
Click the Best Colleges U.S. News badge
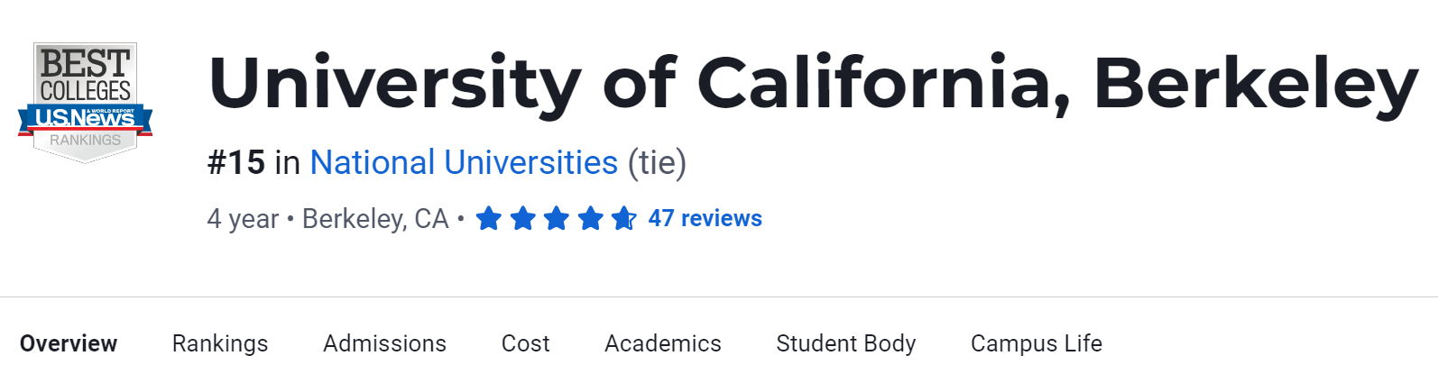86,102
